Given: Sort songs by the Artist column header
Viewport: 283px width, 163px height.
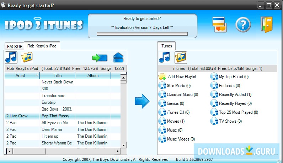Looking at the screenshot, I should (22, 76).
